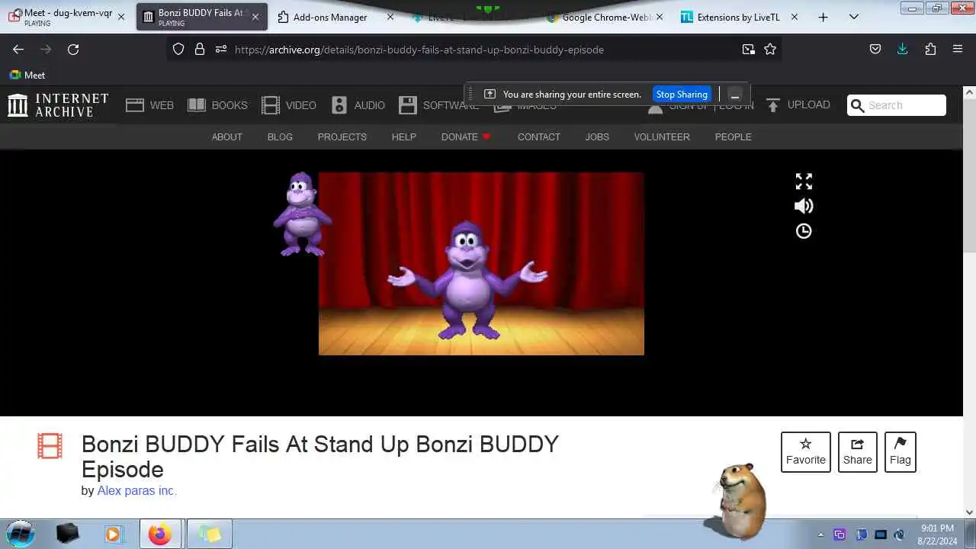Click the page vertical scrollbar down arrow
The height and width of the screenshot is (549, 976).
tap(969, 512)
